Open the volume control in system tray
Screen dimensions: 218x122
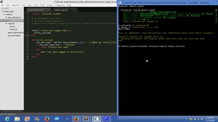[x=202, y=119]
